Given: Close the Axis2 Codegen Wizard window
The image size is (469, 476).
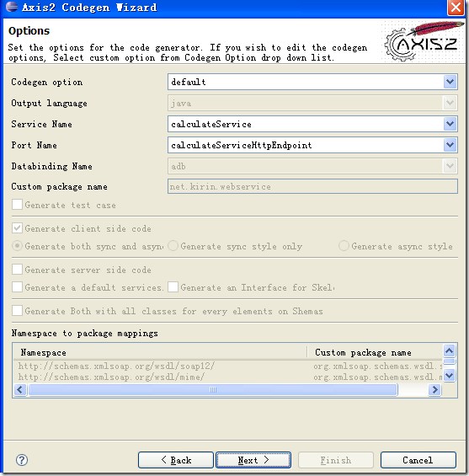Looking at the screenshot, I should pos(456,8).
